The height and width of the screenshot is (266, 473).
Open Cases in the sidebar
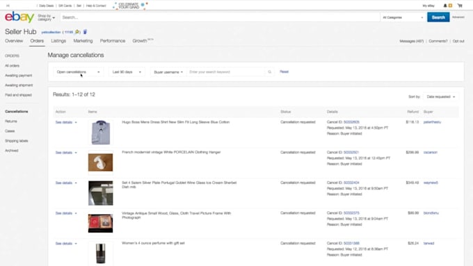pyautogui.click(x=10, y=131)
